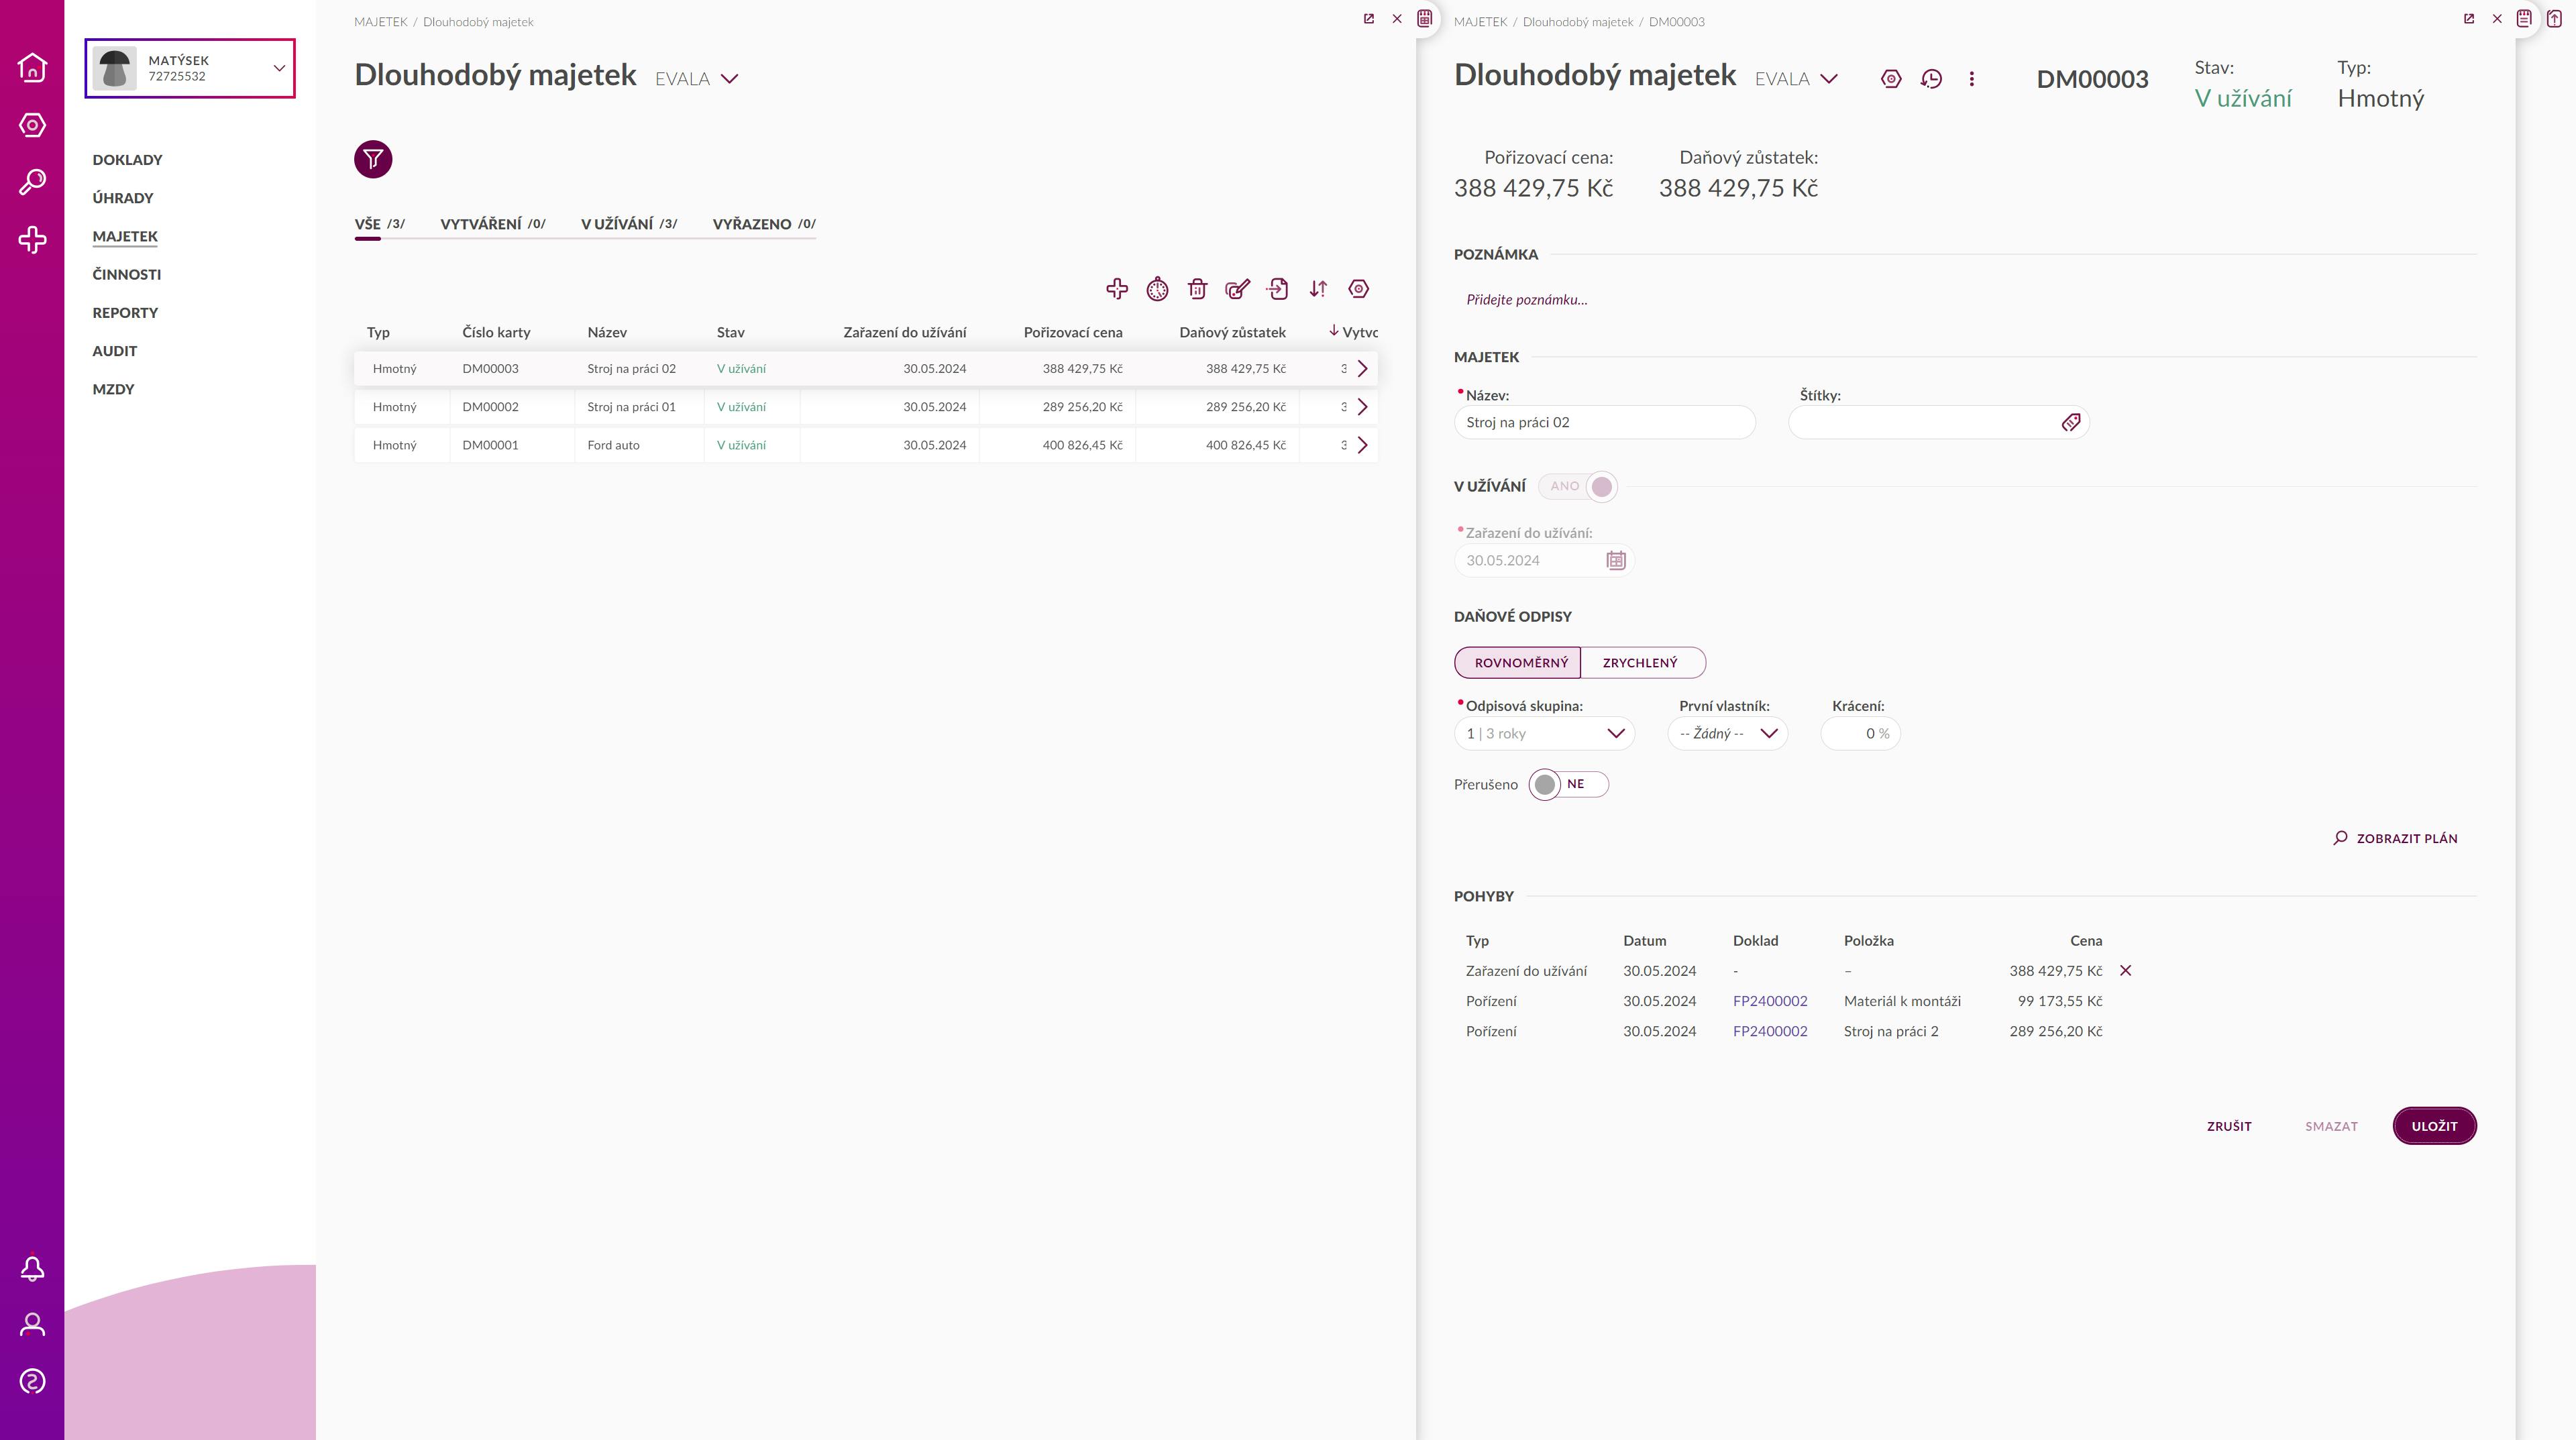Open FP2400002 link for Stroj na práci 2

tap(1770, 1031)
